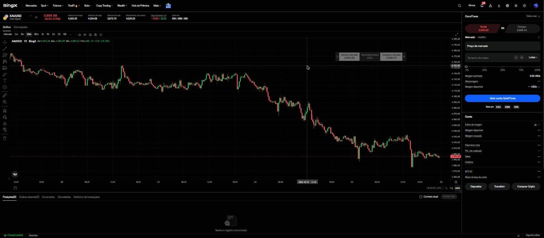Viewport: 544px width, 238px height.
Task: Select the brush drawing tool
Action: coord(5,74)
